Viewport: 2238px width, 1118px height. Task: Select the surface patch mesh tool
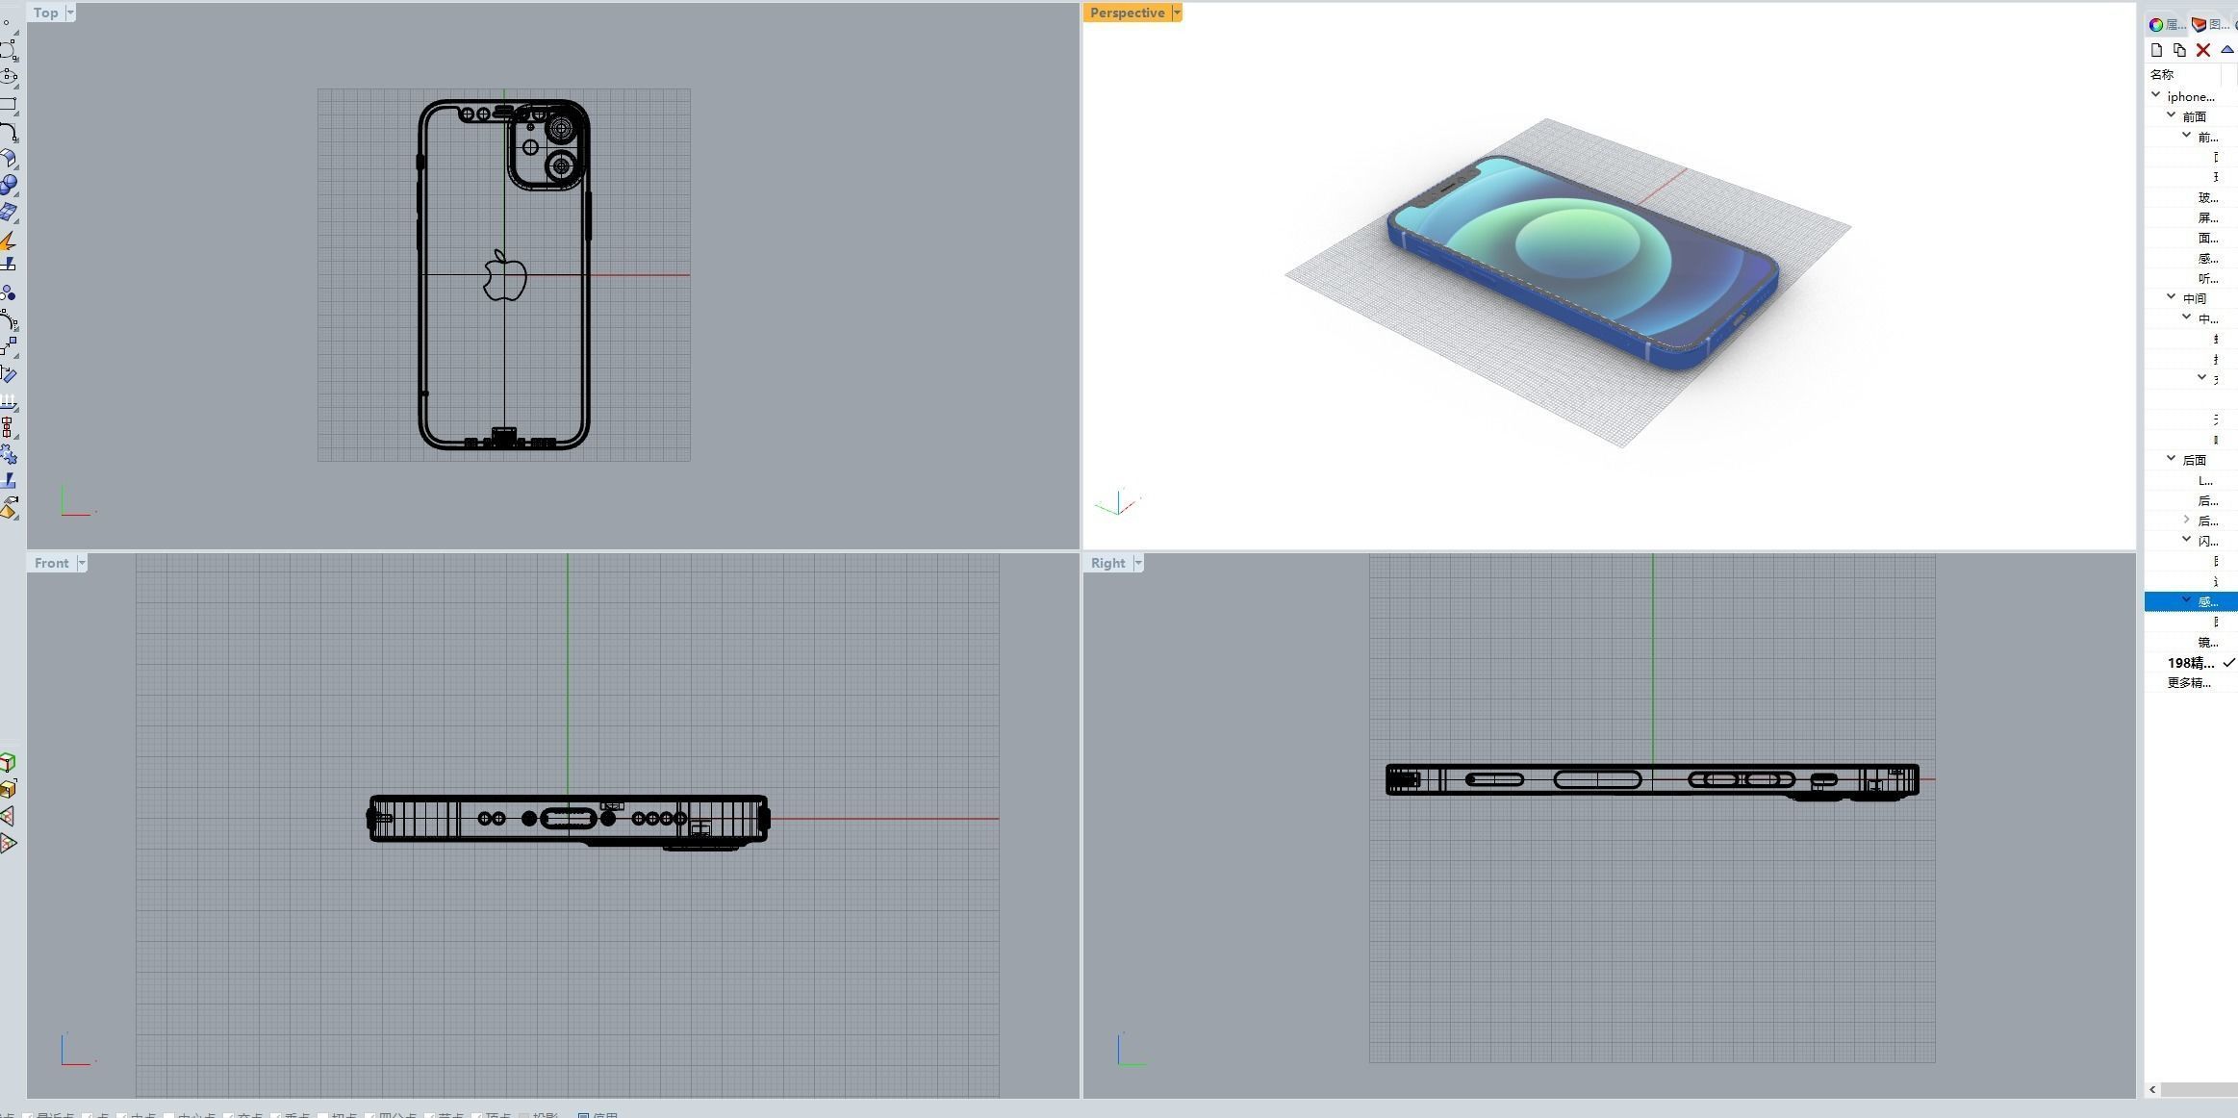coord(8,211)
